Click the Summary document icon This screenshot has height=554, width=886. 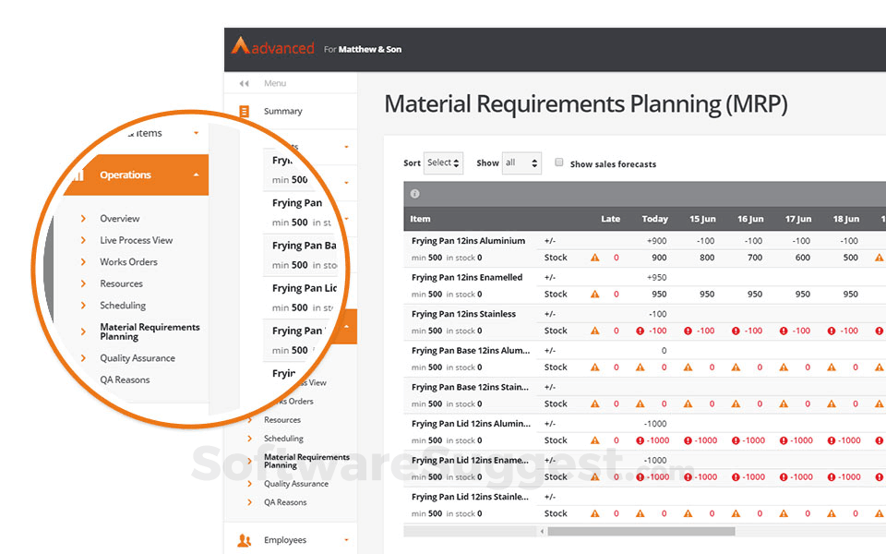pos(244,111)
